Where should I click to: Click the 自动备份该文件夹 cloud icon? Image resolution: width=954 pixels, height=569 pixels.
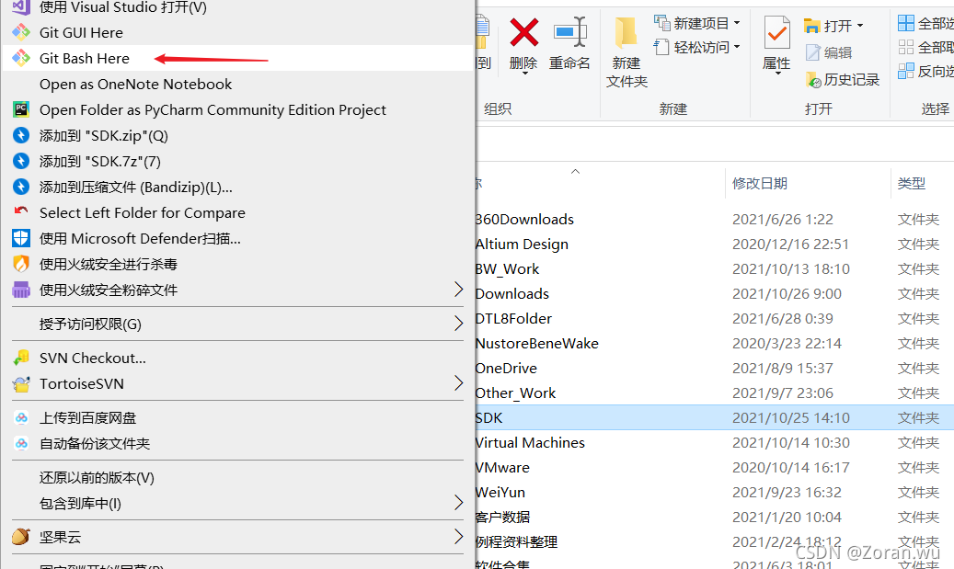pyautogui.click(x=21, y=443)
